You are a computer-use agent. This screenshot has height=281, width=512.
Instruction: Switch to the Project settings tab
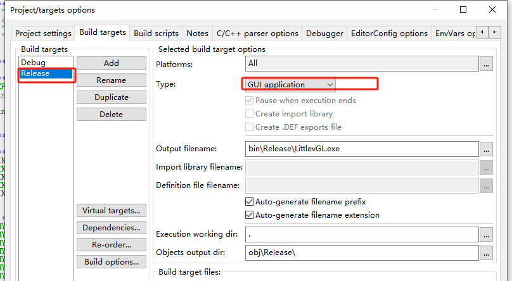point(43,34)
